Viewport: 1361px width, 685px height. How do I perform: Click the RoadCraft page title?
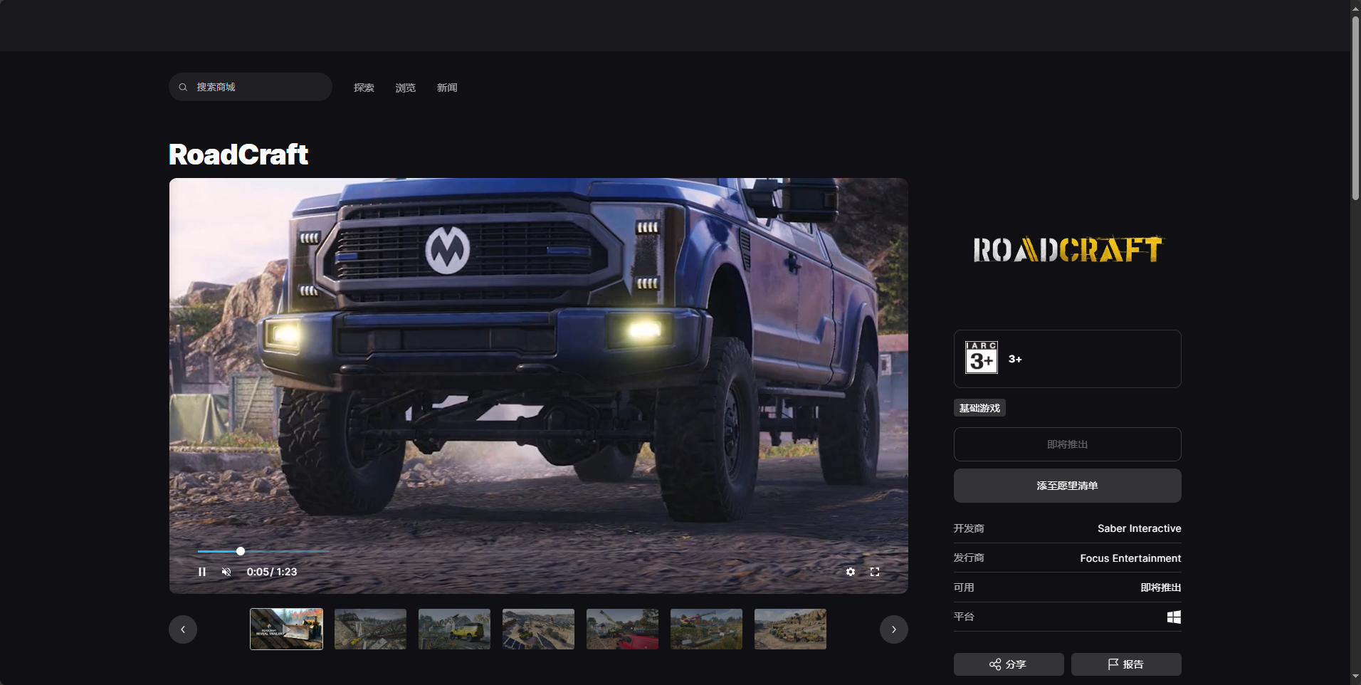[x=238, y=155]
